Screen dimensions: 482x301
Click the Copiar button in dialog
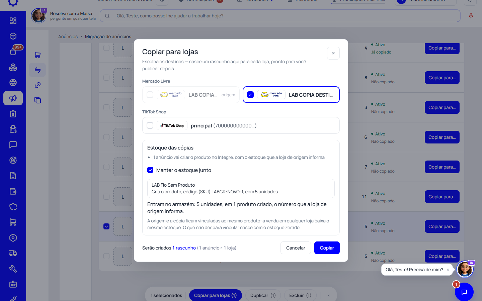(327, 248)
